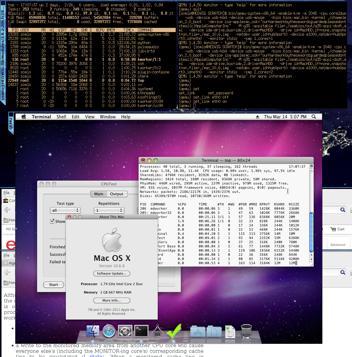The height and width of the screenshot is (357, 352).
Task: Click the back arrow in lower browser window
Action: click(x=7, y=272)
